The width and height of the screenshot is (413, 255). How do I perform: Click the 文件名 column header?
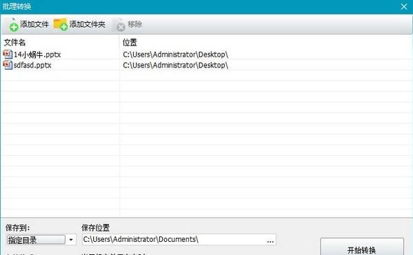coord(14,42)
